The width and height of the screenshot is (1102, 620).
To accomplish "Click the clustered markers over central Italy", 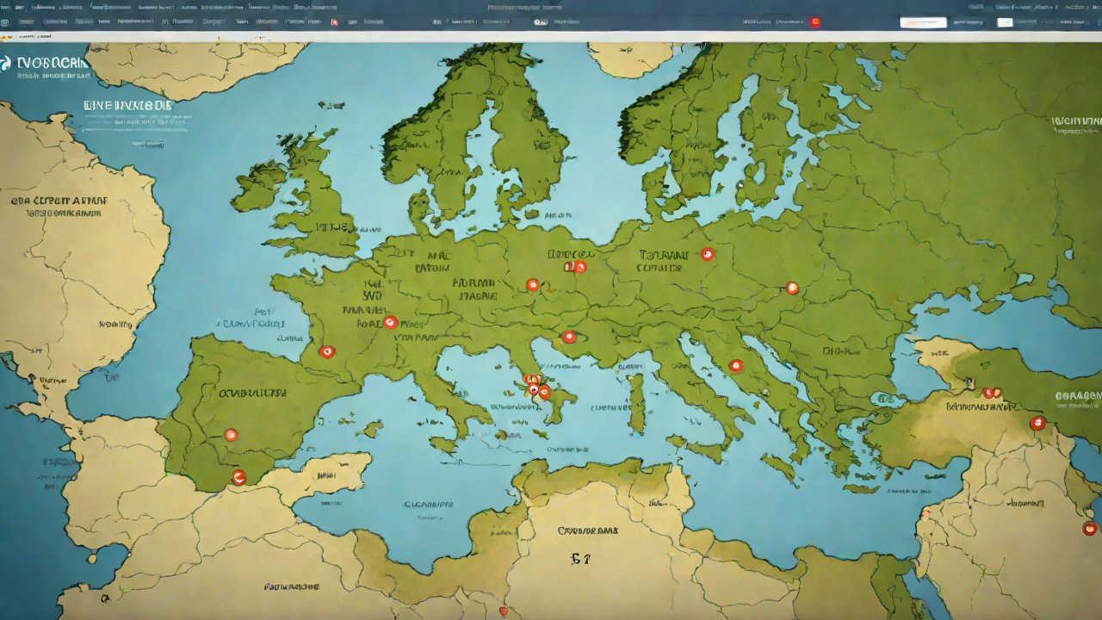I will coord(536,387).
